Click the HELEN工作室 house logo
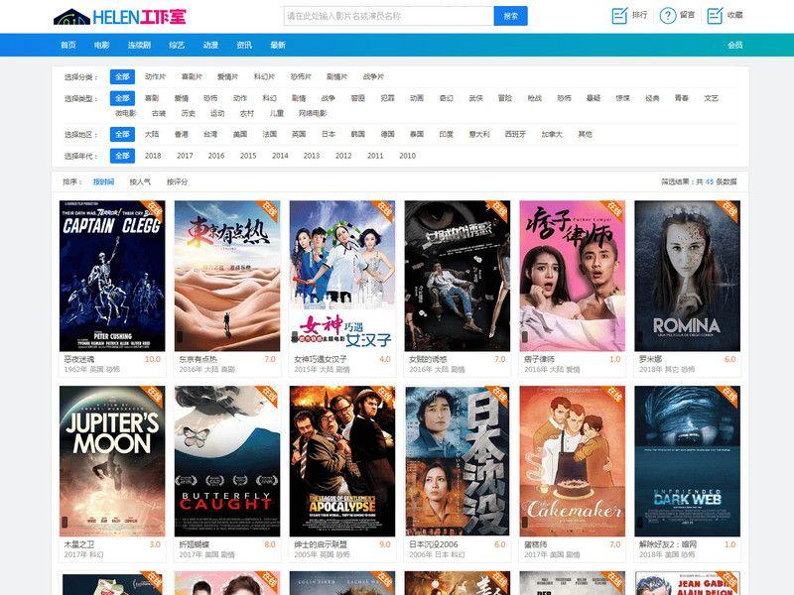Image resolution: width=794 pixels, height=595 pixels. tap(119, 16)
